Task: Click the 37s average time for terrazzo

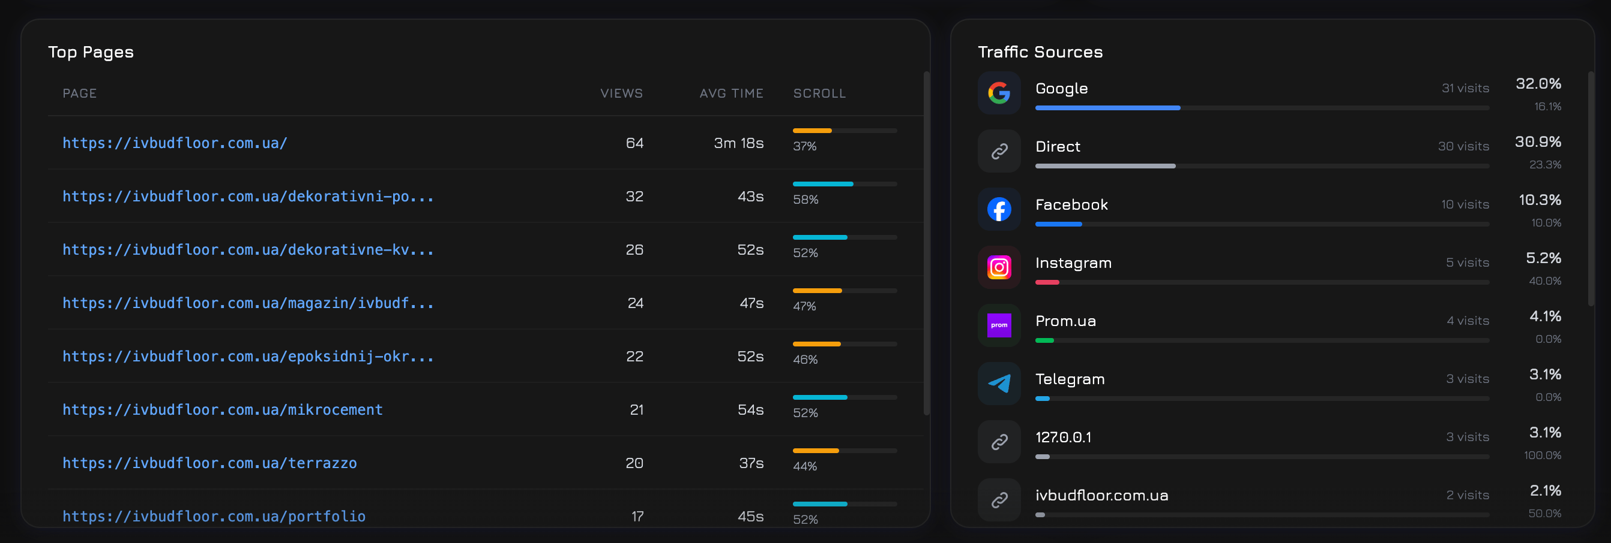Action: point(751,463)
